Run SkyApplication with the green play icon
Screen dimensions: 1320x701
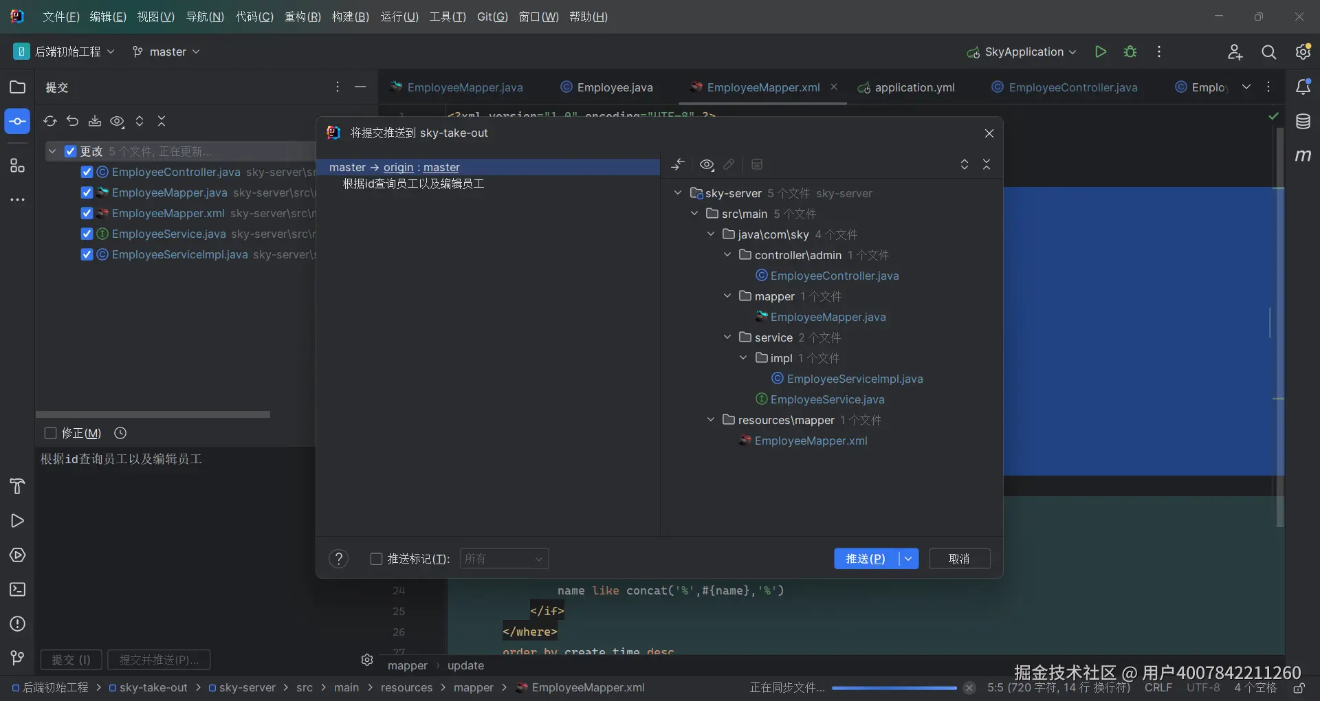1101,52
